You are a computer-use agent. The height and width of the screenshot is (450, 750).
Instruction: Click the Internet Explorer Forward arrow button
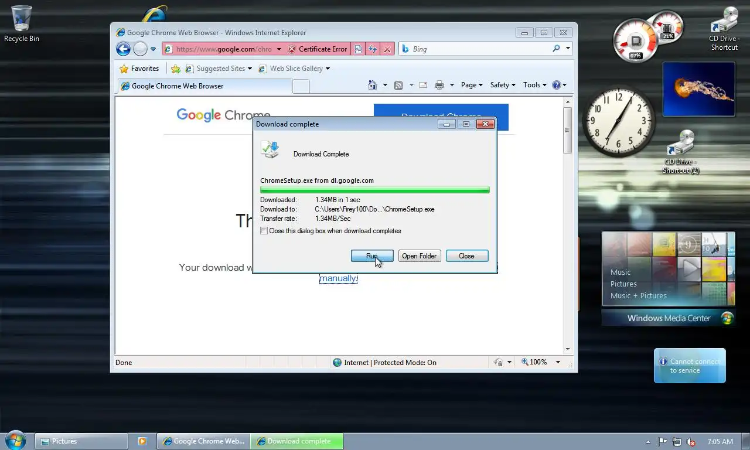140,49
